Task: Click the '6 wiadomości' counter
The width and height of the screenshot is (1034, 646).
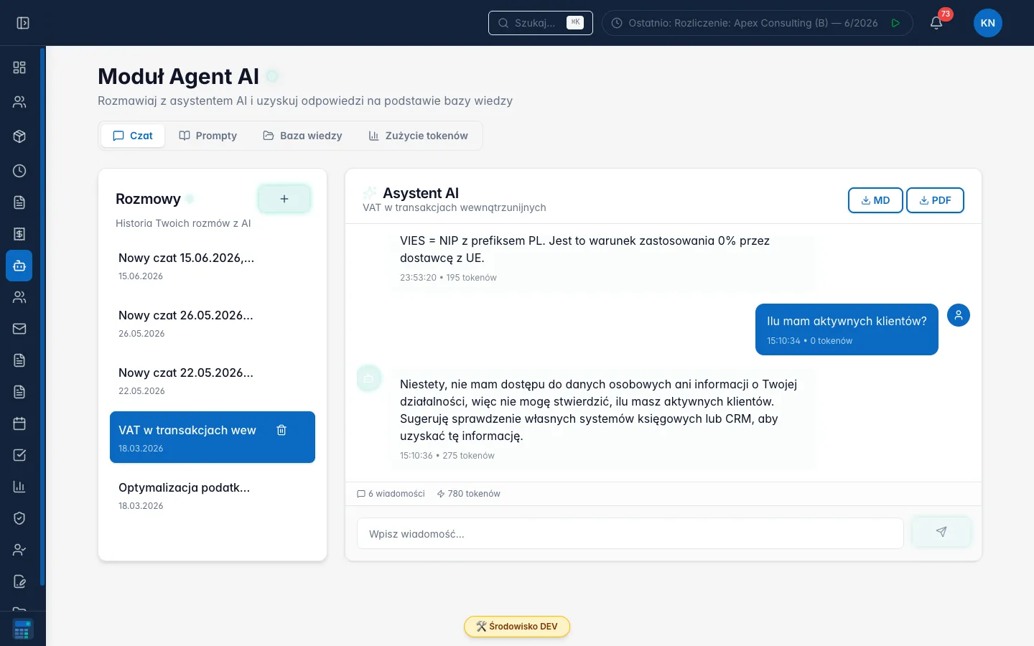Action: (x=391, y=494)
